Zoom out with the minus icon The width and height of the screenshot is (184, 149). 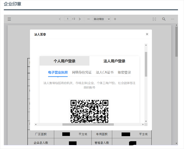click(89, 19)
